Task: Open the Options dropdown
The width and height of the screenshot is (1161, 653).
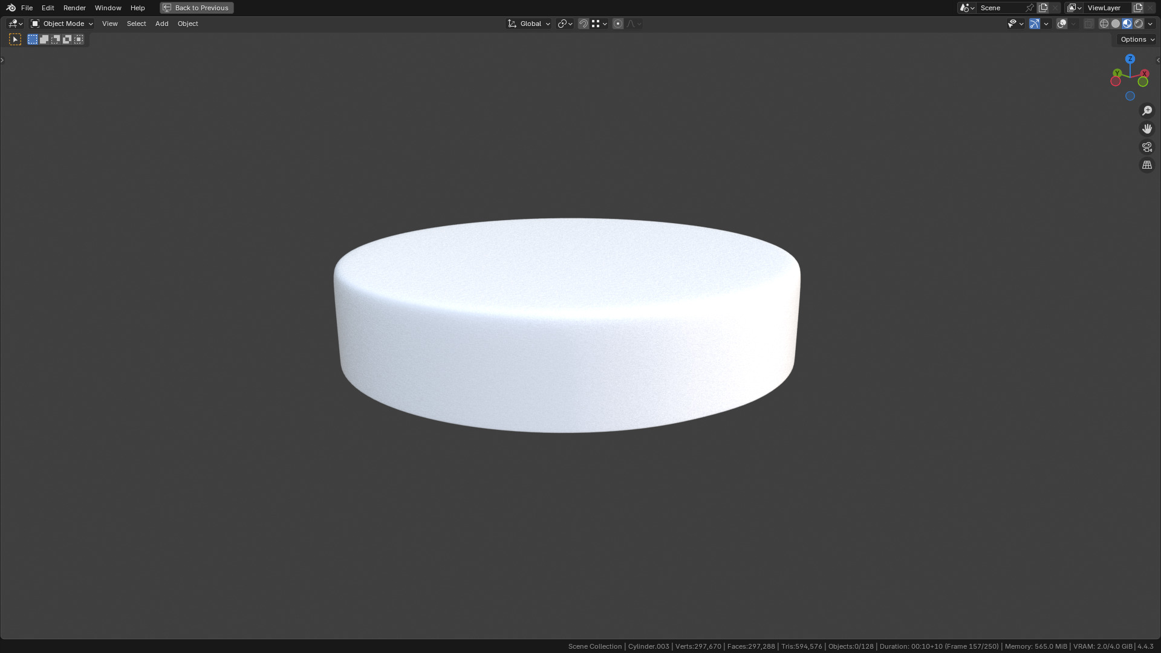Action: click(1137, 39)
